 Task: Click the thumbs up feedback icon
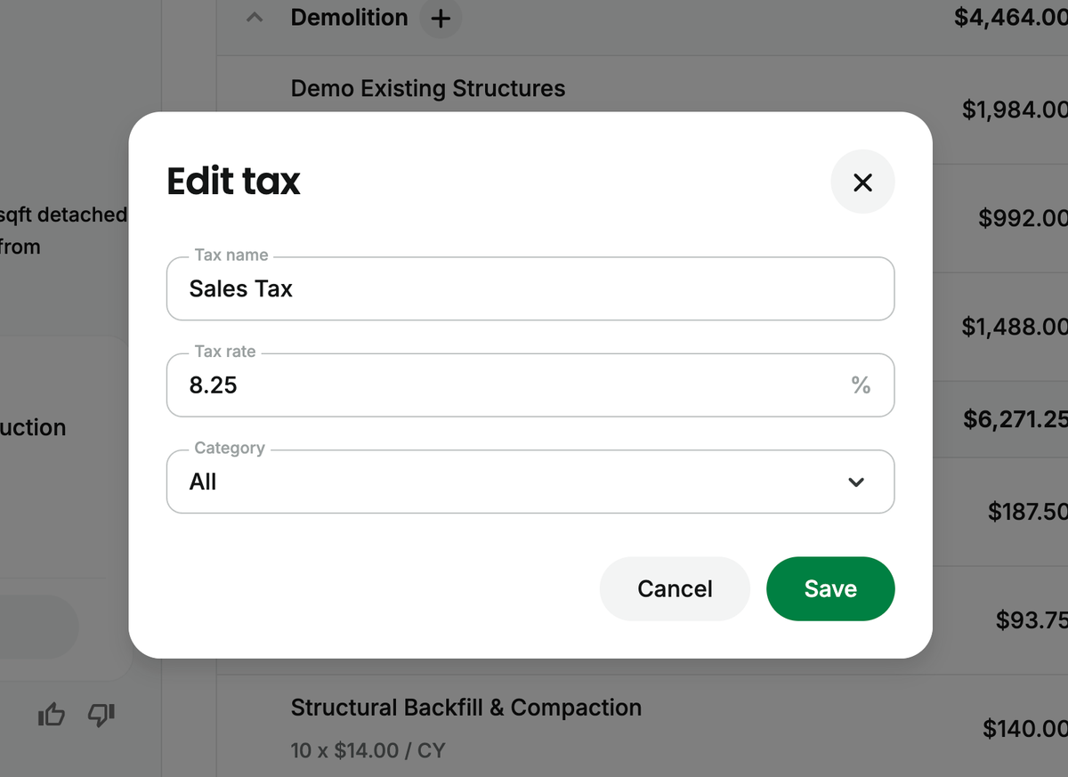[x=52, y=714]
